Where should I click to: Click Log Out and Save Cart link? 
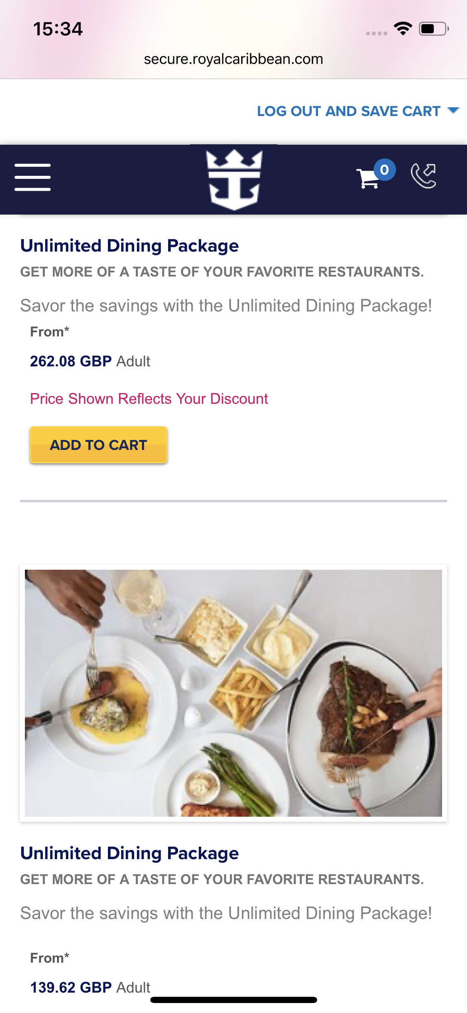(348, 111)
